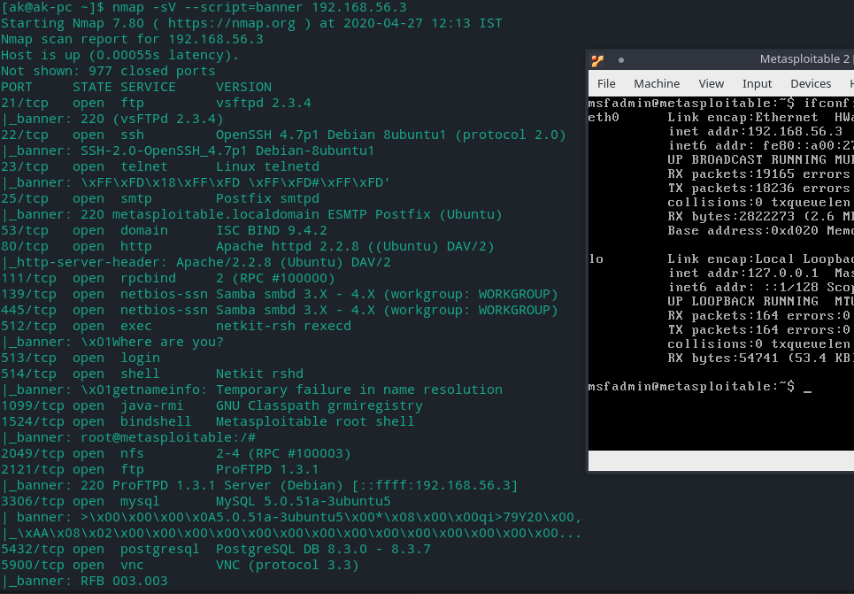Click the 53/tcp domain ISC BIND 9.4.2 row
The image size is (854, 594).
pyautogui.click(x=164, y=230)
